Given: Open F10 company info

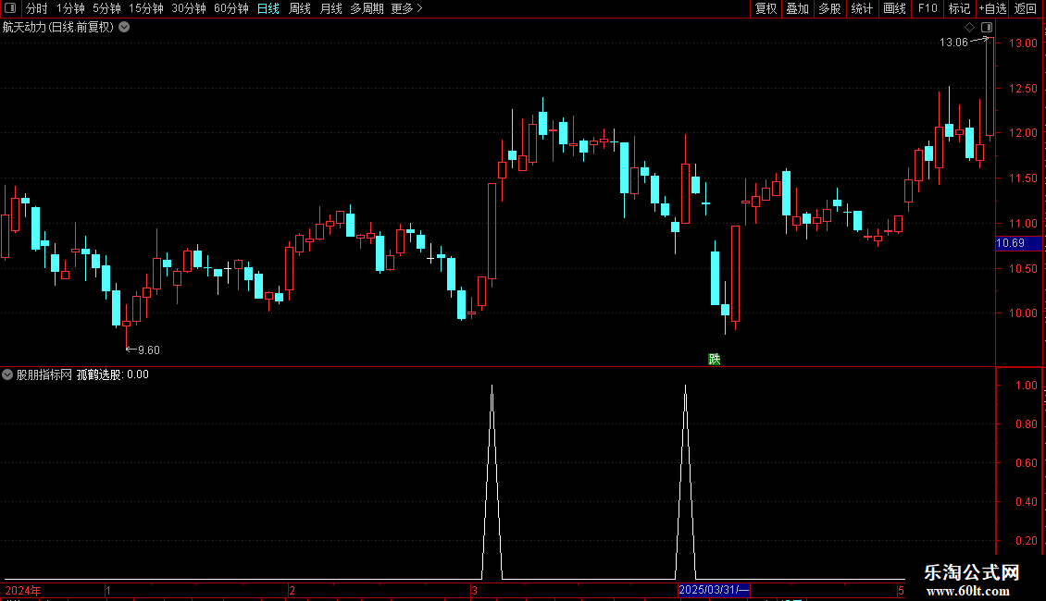Looking at the screenshot, I should tap(928, 8).
